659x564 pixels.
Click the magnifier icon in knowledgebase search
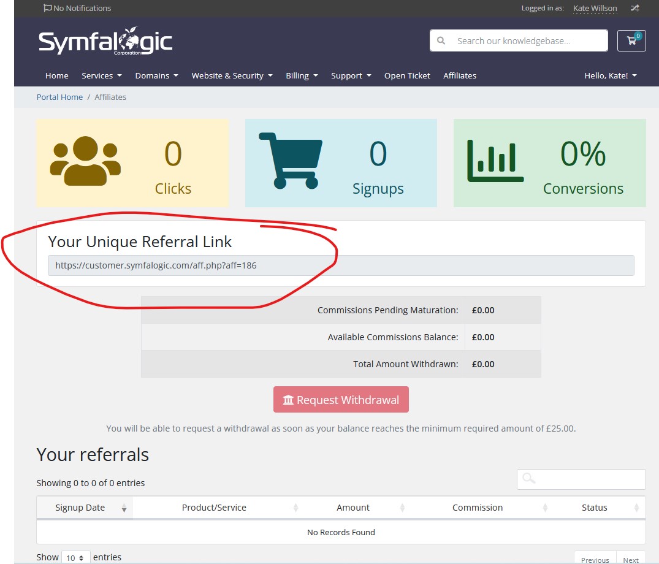(x=441, y=41)
